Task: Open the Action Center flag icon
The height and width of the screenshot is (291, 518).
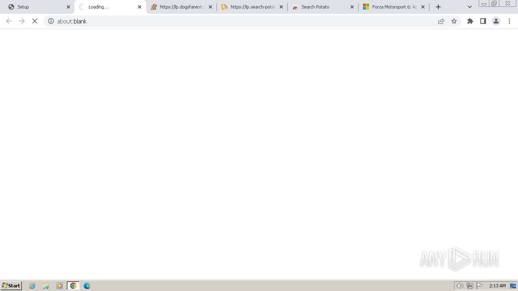Action: coord(480,286)
